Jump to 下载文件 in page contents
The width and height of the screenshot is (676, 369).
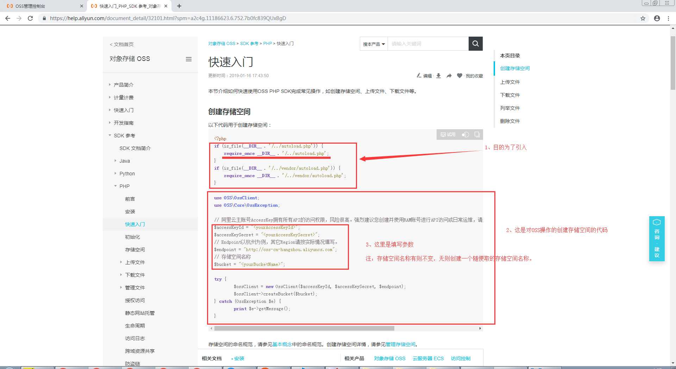pyautogui.click(x=510, y=95)
